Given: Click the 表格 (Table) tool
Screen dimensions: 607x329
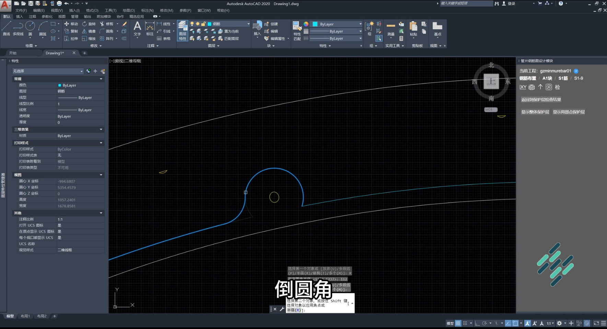Looking at the screenshot, I should click(x=164, y=39).
